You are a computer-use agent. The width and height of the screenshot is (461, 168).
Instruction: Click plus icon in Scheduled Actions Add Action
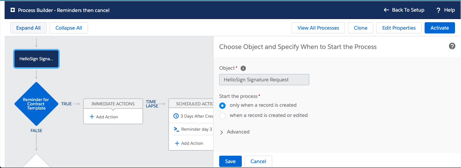[x=177, y=143]
